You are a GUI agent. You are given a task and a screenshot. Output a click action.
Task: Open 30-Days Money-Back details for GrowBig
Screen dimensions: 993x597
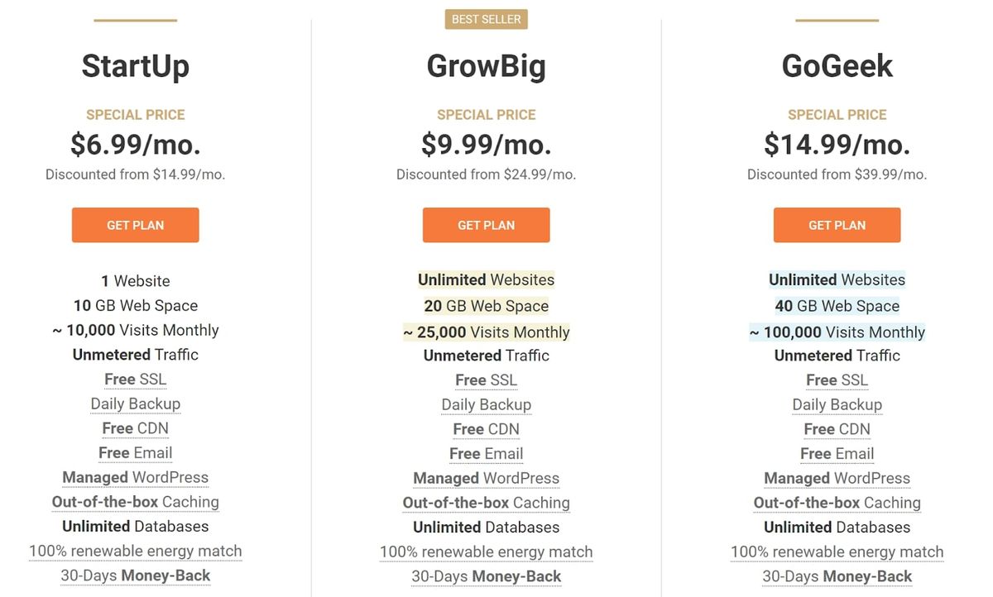tap(486, 576)
